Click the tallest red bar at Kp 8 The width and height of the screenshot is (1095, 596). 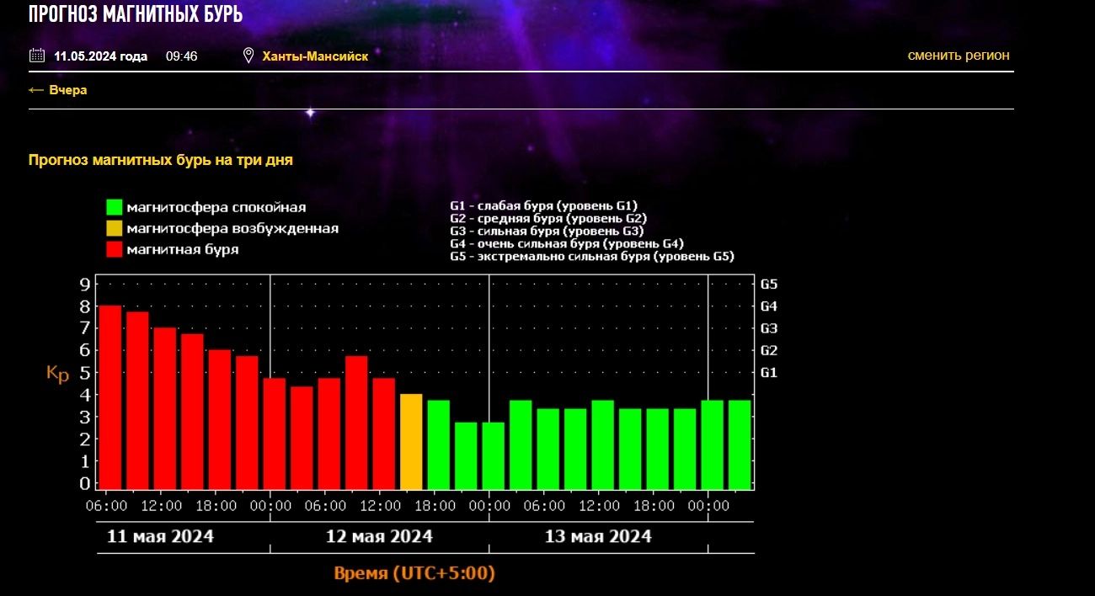(110, 396)
